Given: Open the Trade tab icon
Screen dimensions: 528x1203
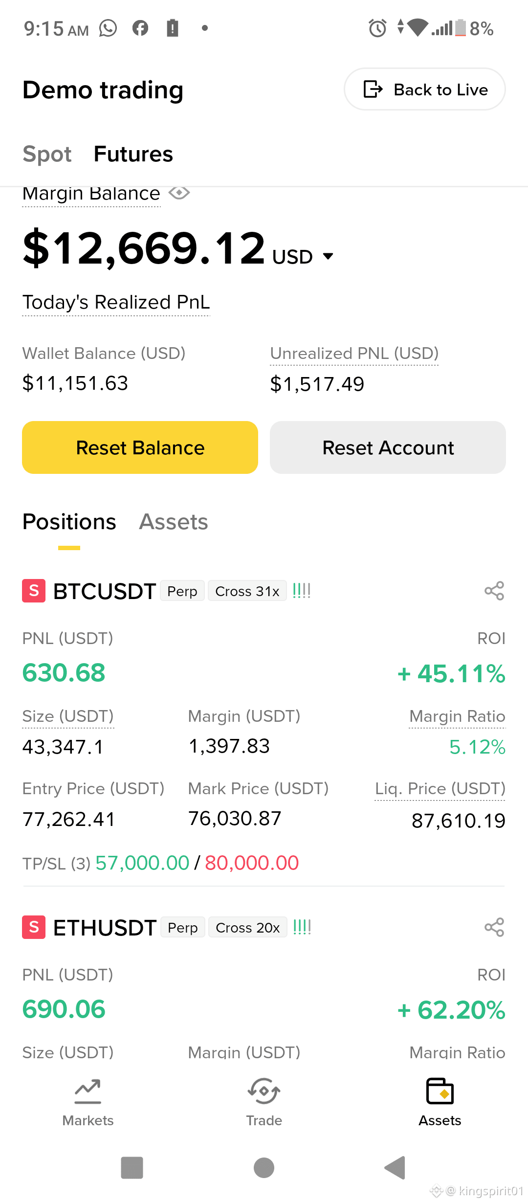Looking at the screenshot, I should tap(264, 1092).
